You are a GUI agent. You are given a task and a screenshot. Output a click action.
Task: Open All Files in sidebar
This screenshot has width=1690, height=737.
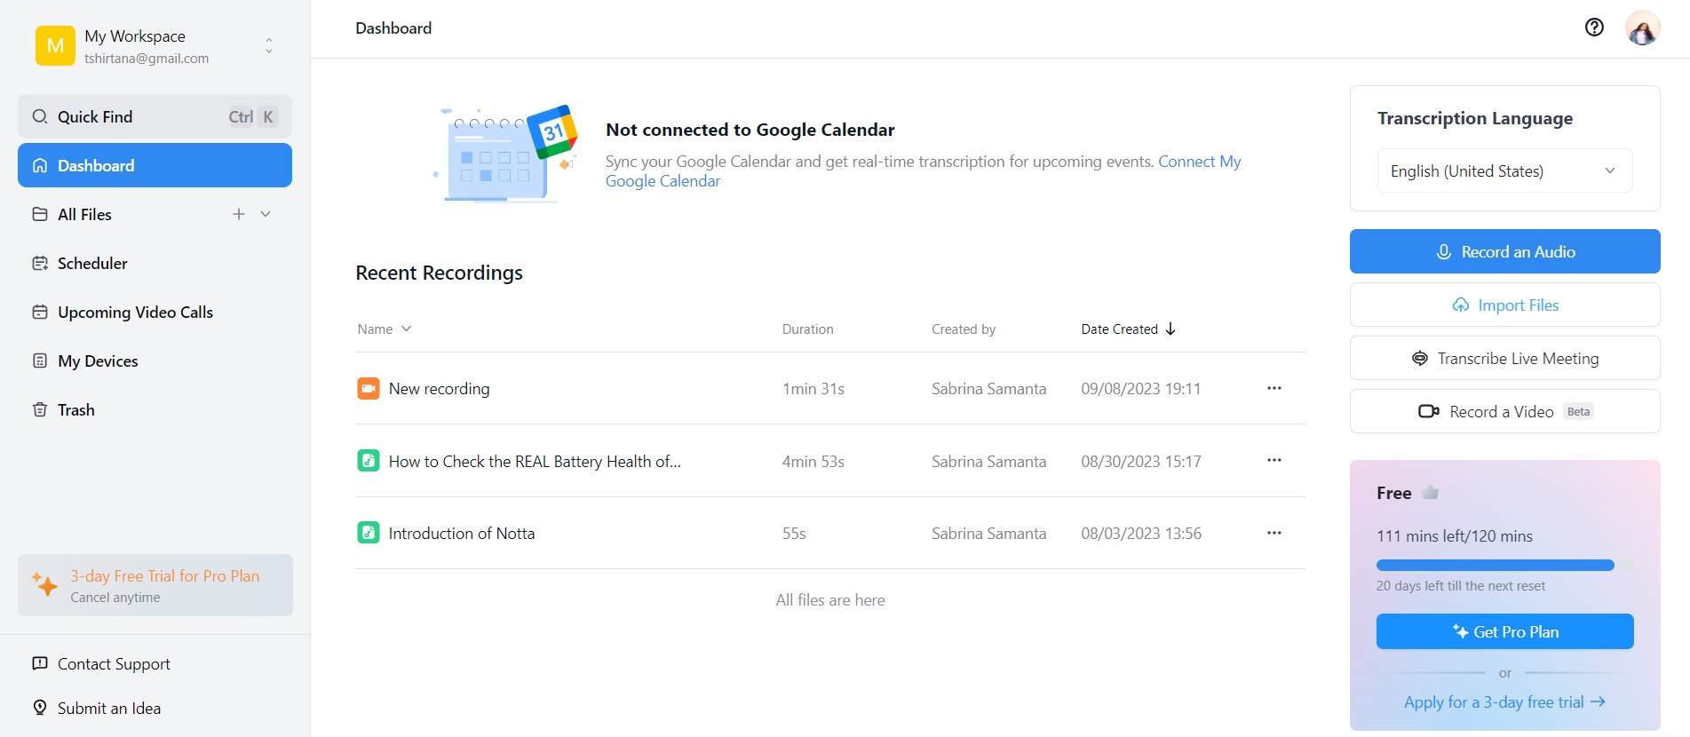pyautogui.click(x=84, y=214)
